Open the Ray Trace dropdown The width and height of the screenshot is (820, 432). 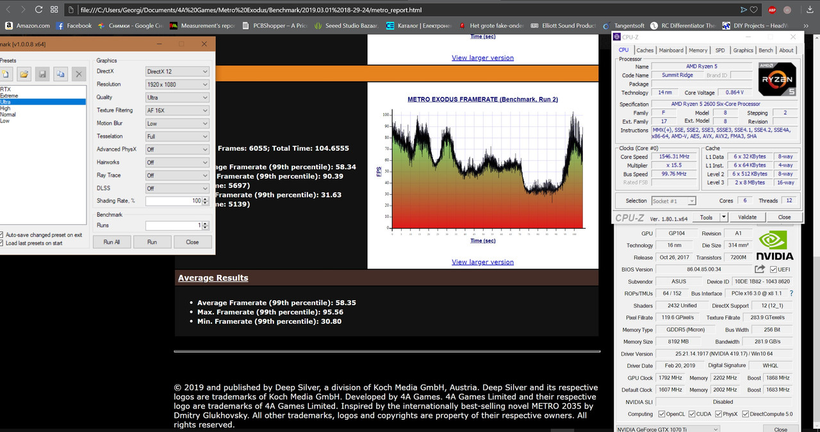tap(177, 175)
